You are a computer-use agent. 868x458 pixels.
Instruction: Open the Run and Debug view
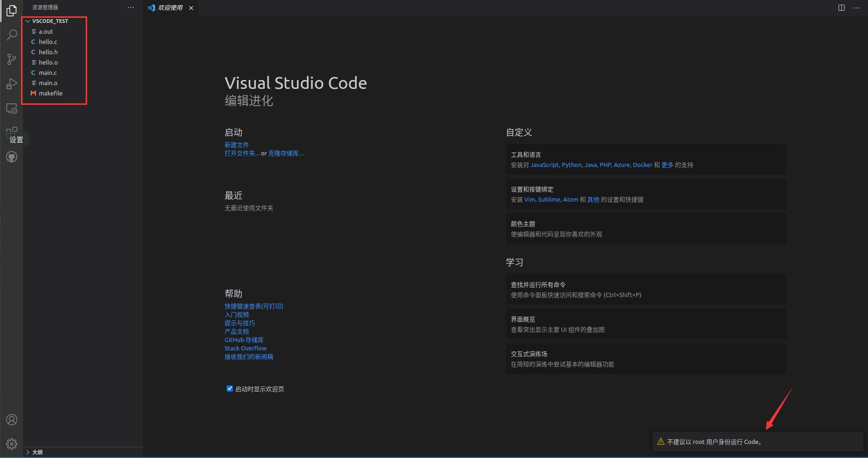coord(12,84)
